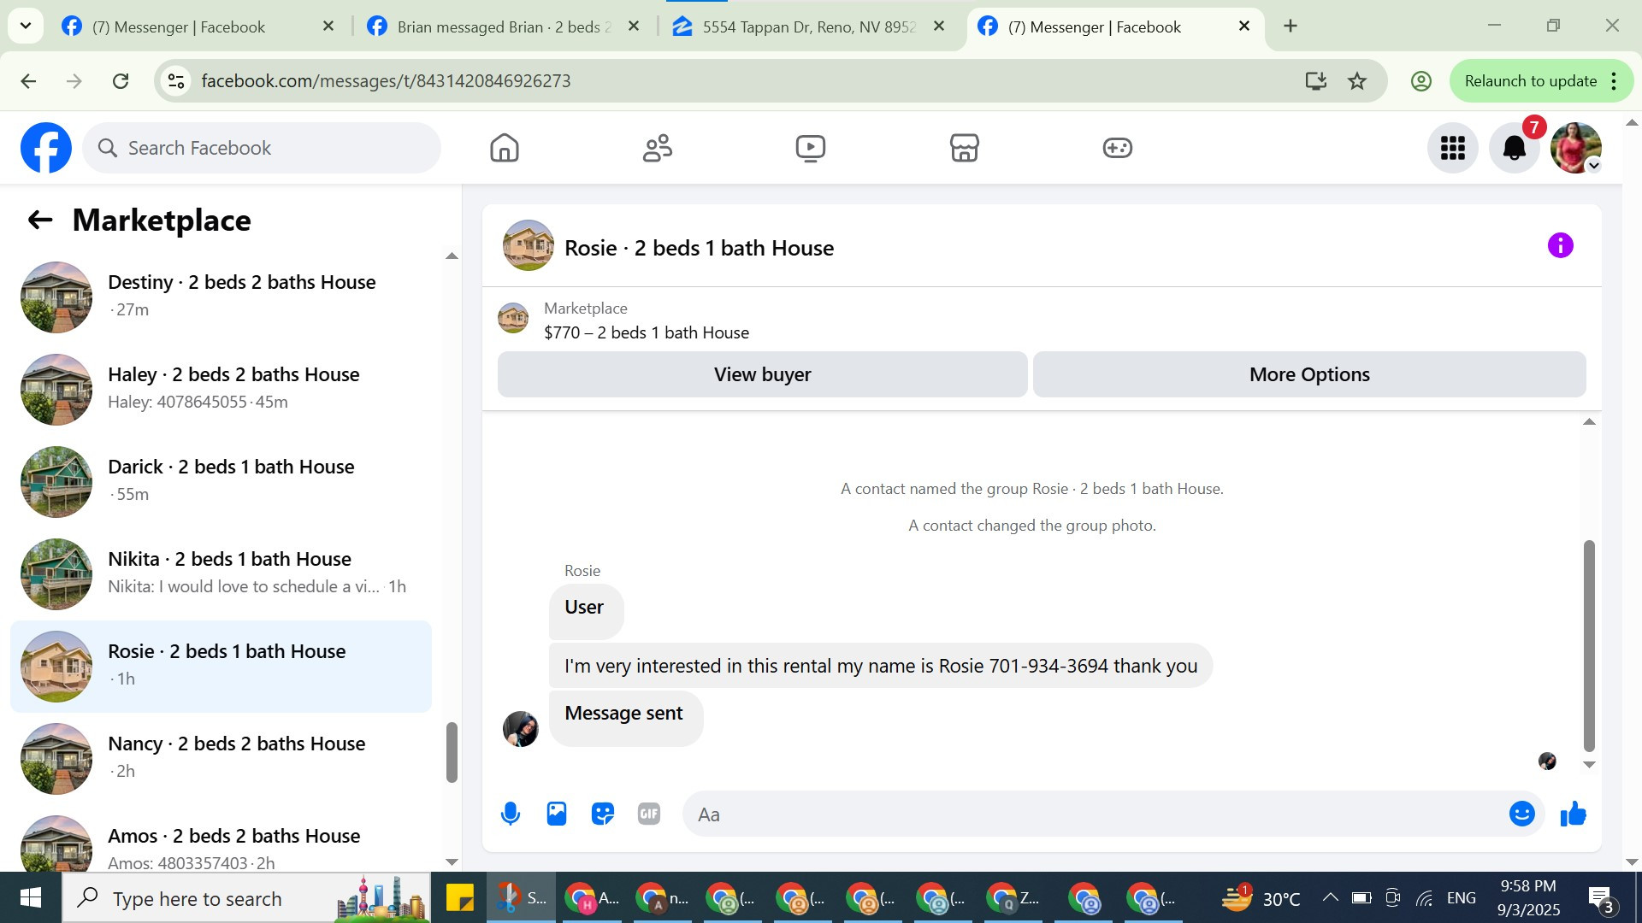Click scroll-up arrow of conversation list

click(x=452, y=256)
